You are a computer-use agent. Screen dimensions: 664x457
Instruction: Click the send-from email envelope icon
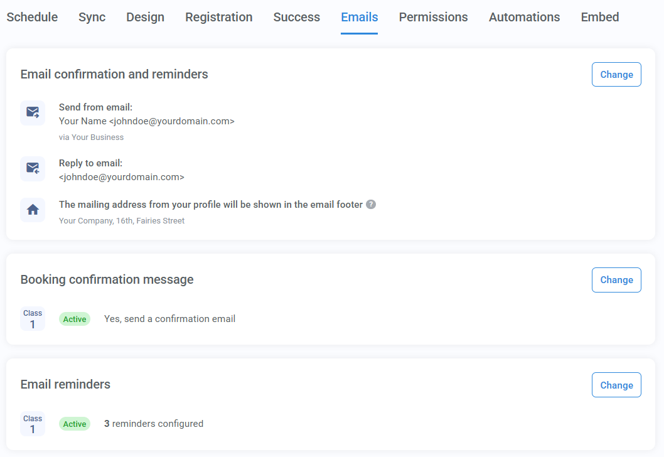click(x=32, y=112)
